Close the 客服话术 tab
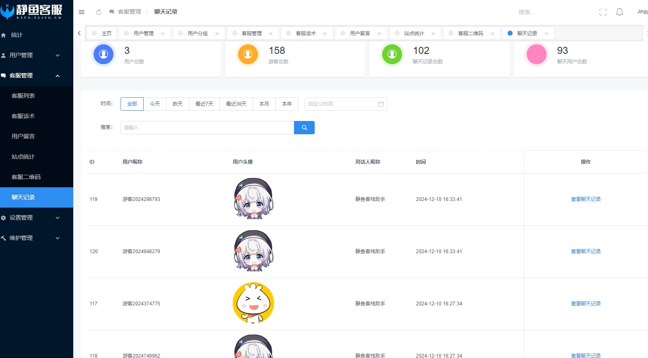The image size is (648, 358). pos(325,34)
